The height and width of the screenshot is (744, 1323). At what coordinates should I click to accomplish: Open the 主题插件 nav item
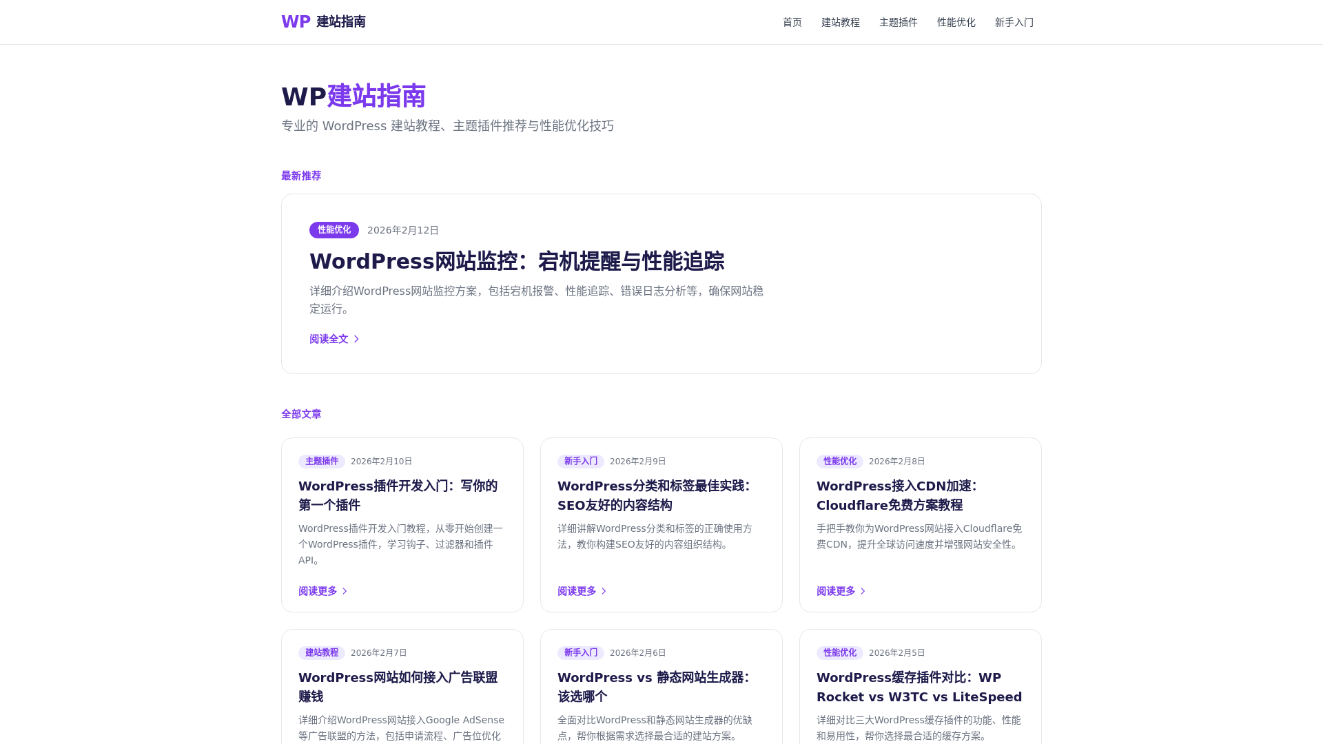(899, 22)
